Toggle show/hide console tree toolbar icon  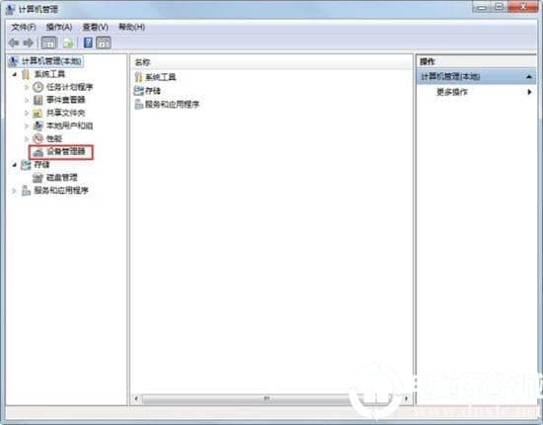(48, 42)
